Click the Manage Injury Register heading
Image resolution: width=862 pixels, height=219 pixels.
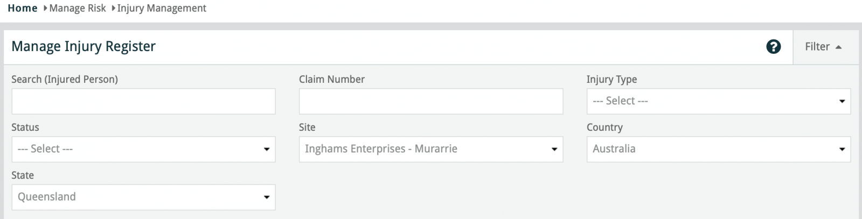click(x=84, y=46)
